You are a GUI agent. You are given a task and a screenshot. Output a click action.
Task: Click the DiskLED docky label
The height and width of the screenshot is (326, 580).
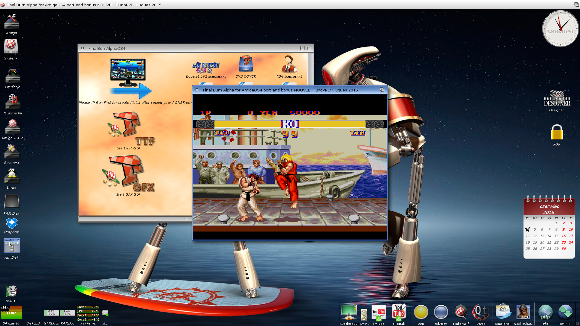(33, 323)
